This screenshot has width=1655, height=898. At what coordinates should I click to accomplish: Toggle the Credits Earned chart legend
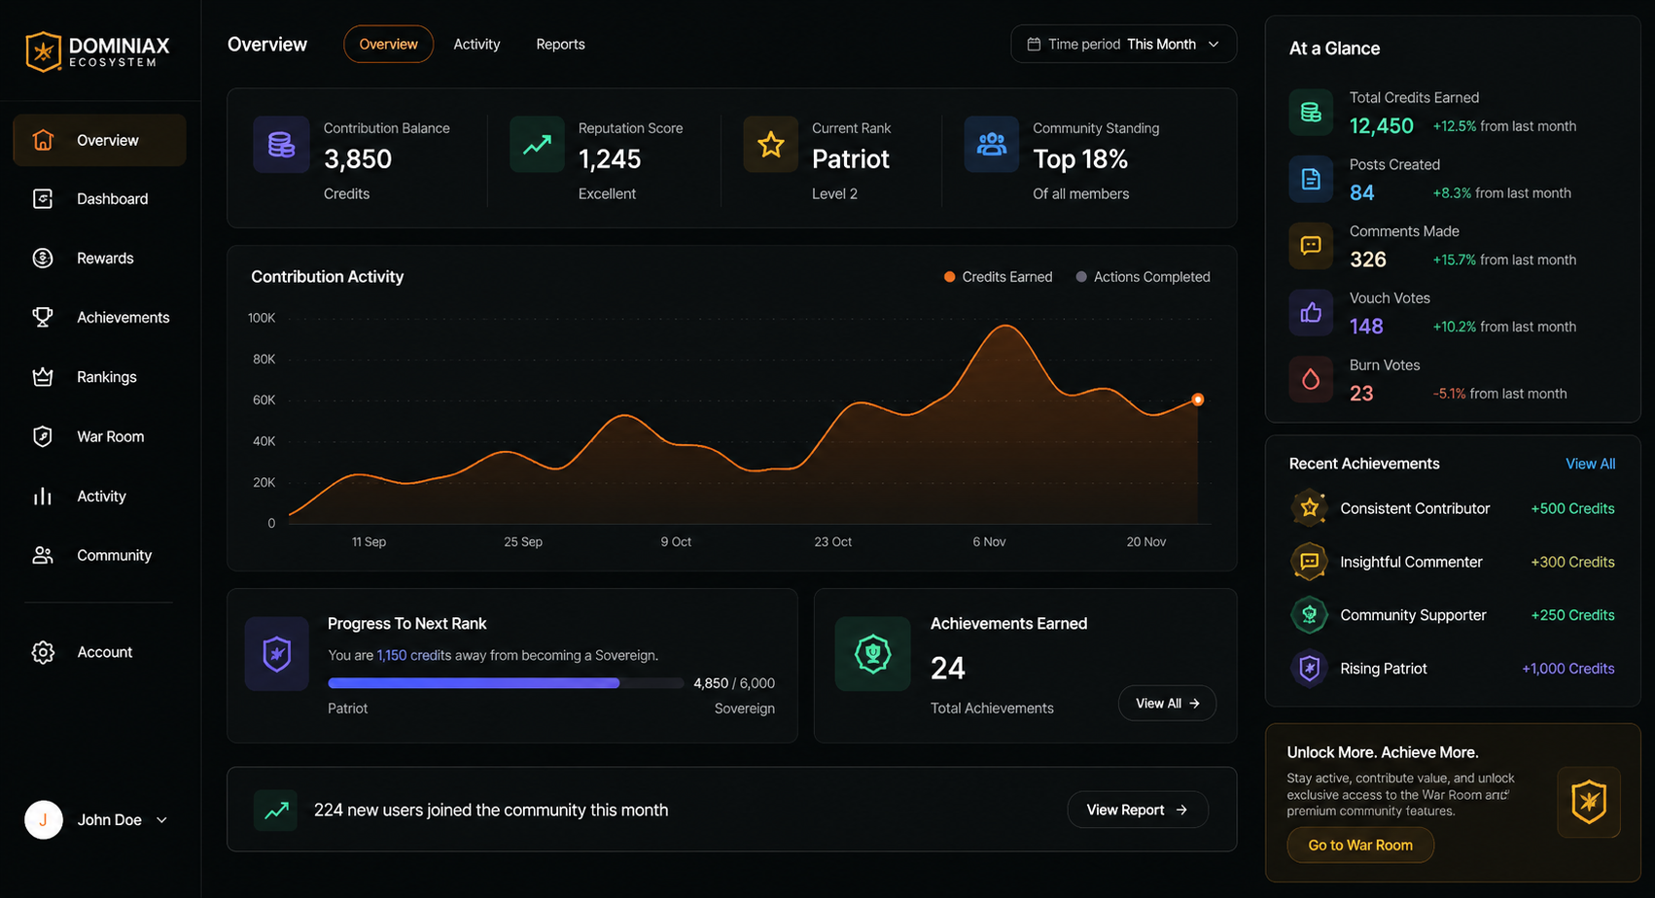(x=998, y=277)
